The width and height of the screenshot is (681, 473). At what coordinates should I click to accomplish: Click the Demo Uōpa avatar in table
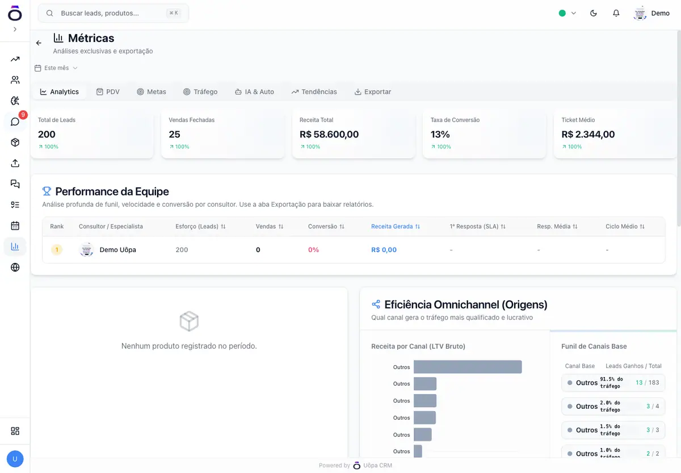click(86, 250)
